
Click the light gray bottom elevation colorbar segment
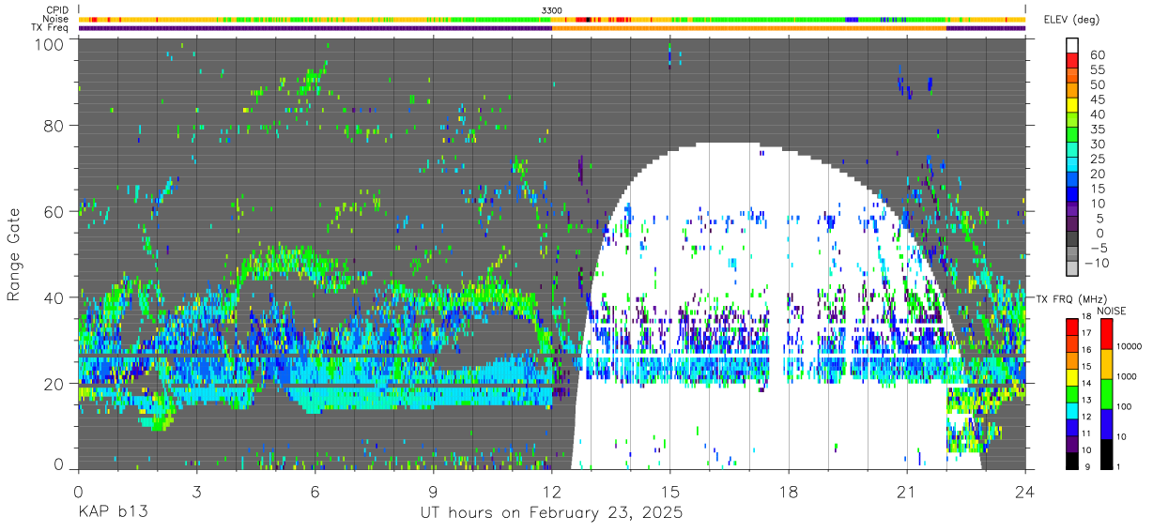tap(1073, 267)
